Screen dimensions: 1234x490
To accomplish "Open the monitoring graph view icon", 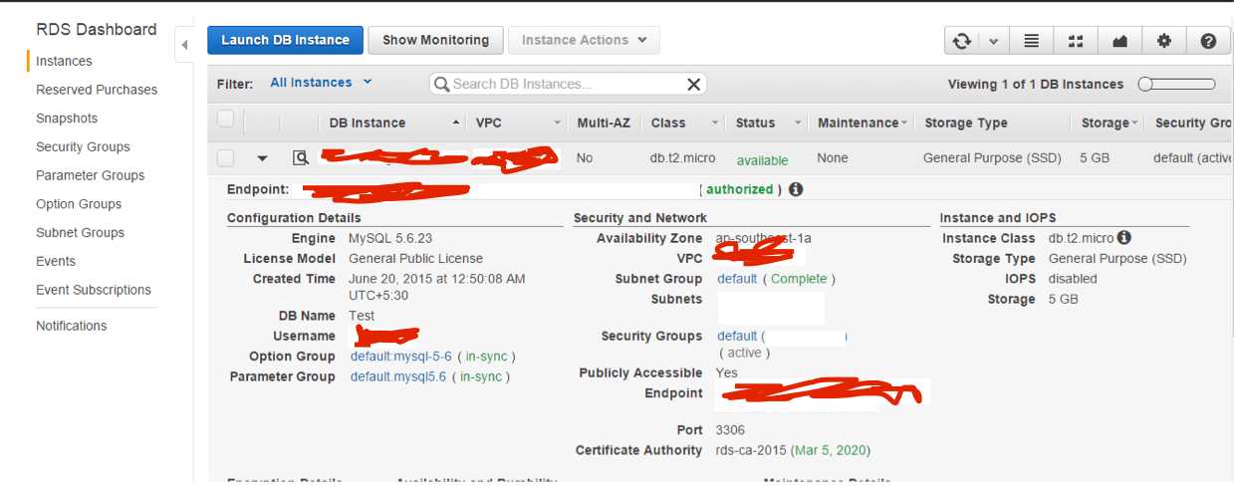I will click(1119, 41).
